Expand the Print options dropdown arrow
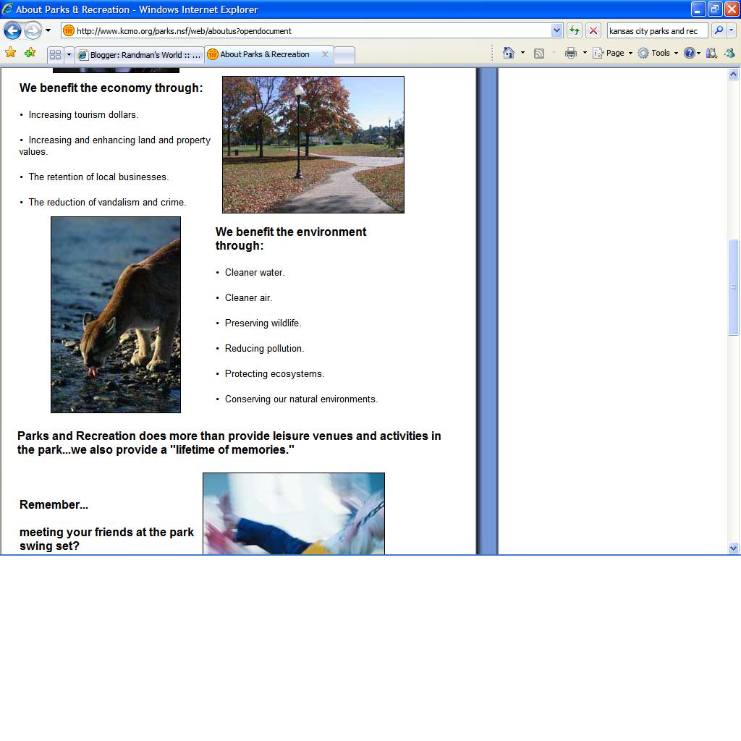Image resolution: width=741 pixels, height=741 pixels. tap(585, 53)
